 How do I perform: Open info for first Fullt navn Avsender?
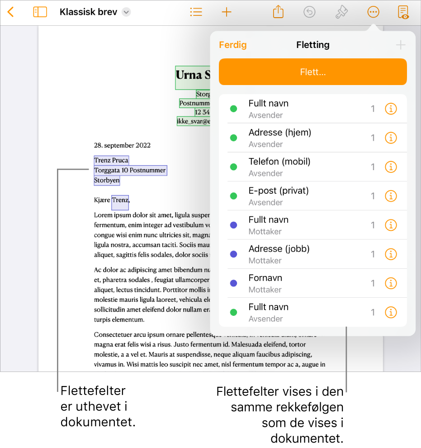coord(391,109)
